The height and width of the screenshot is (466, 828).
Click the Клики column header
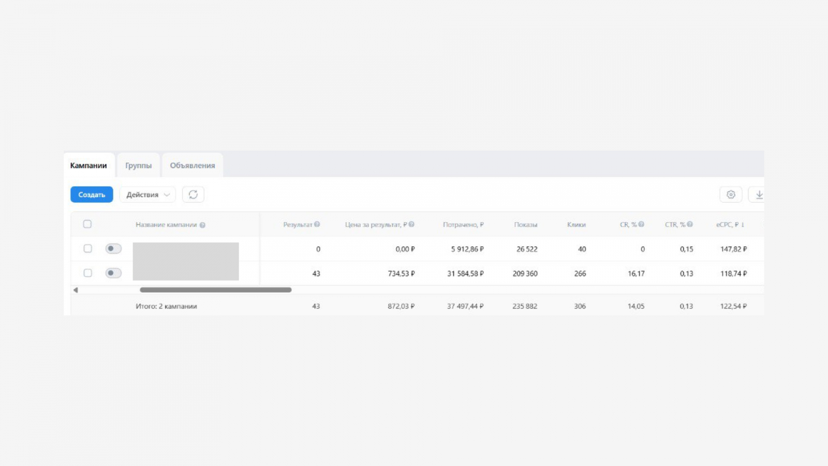(x=576, y=225)
